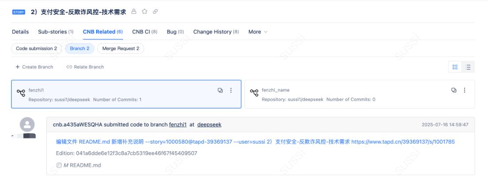Copy the story link via the chain icon

[155, 12]
